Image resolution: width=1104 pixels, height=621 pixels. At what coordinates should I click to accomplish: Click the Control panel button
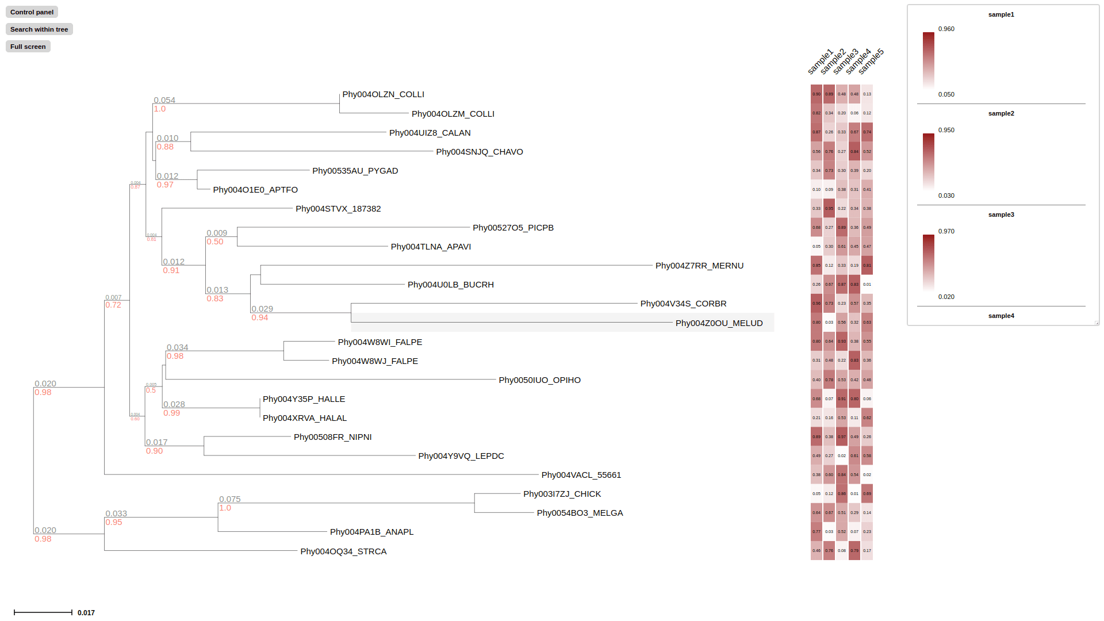point(31,10)
